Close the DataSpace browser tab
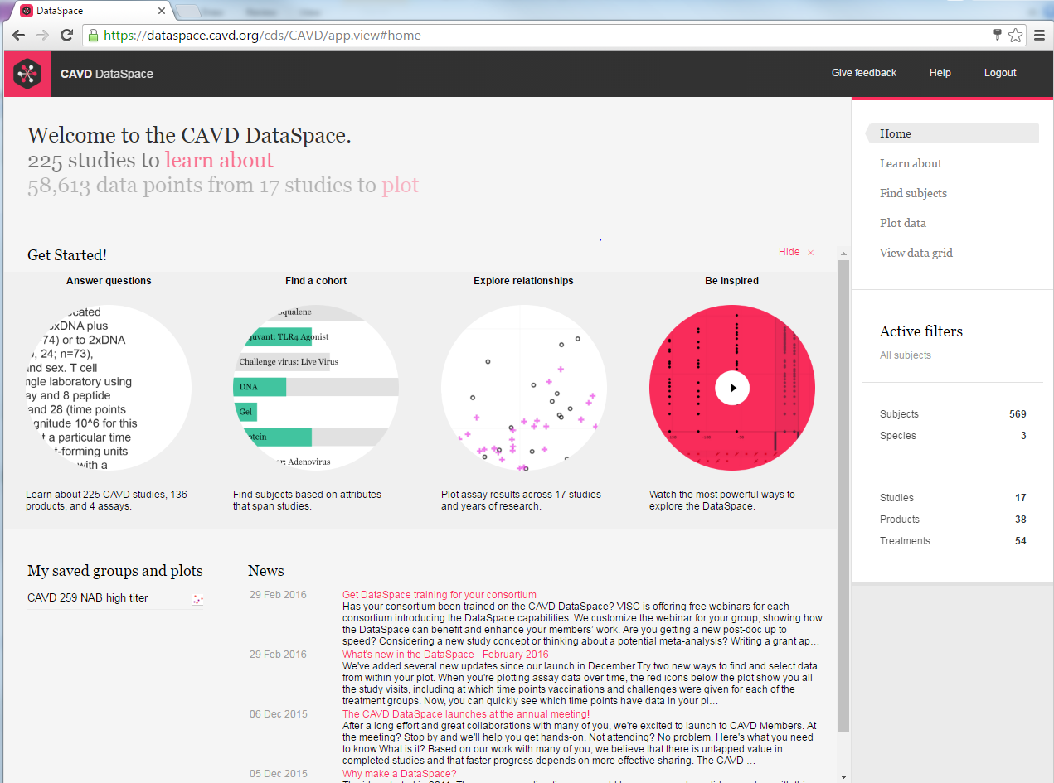Screen dimensions: 1054x783 coord(161,11)
